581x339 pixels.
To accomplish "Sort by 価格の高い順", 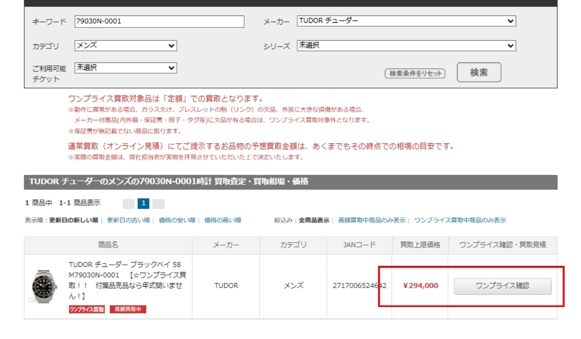I will (x=223, y=220).
